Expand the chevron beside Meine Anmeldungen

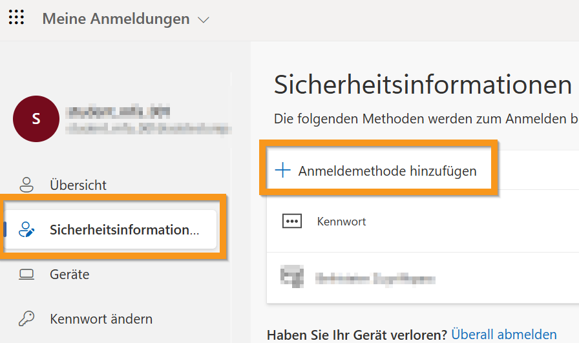coord(204,20)
